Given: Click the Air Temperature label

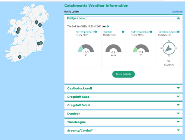Looking at the screenshot, I should pyautogui.click(x=85, y=32).
